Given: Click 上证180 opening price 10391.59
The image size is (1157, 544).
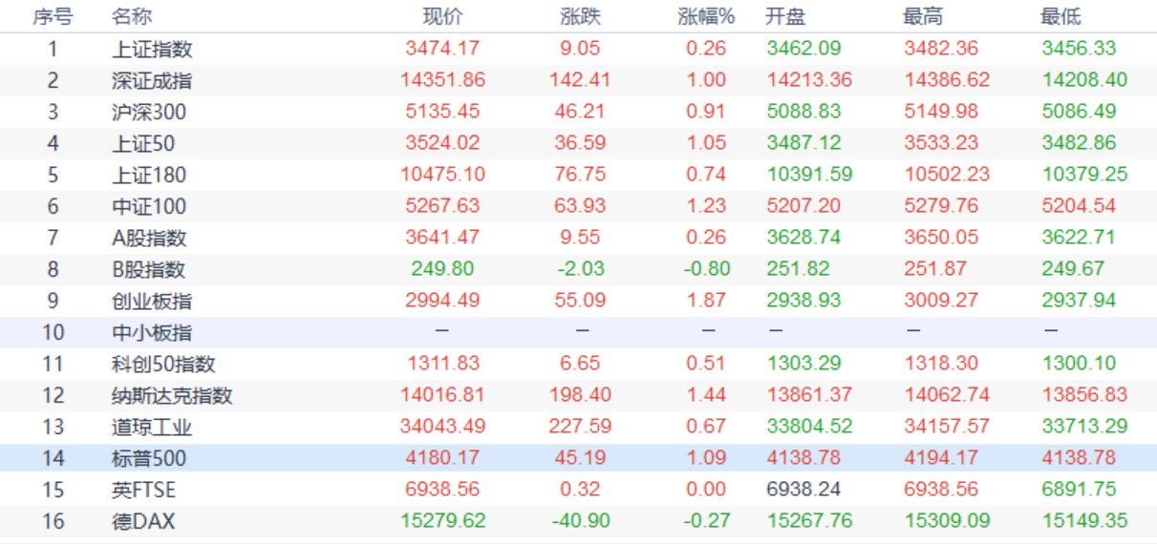Looking at the screenshot, I should point(808,174).
